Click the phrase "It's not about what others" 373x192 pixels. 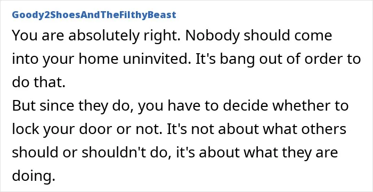256,129
